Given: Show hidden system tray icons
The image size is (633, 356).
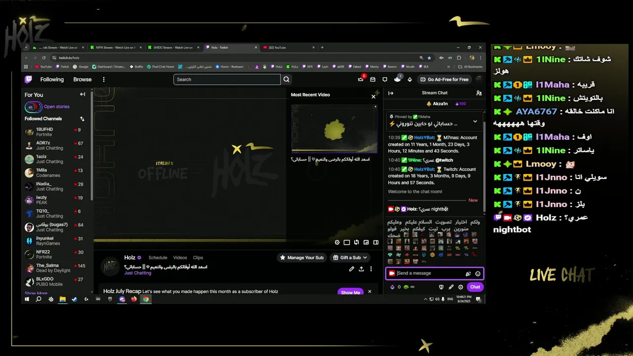Looking at the screenshot, I should click(425, 299).
